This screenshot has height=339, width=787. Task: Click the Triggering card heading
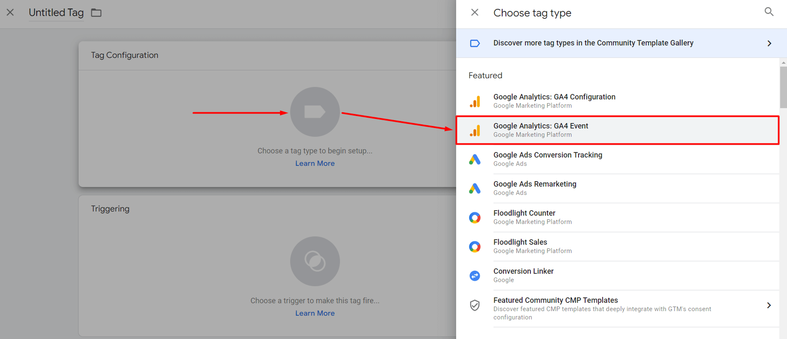click(x=110, y=209)
